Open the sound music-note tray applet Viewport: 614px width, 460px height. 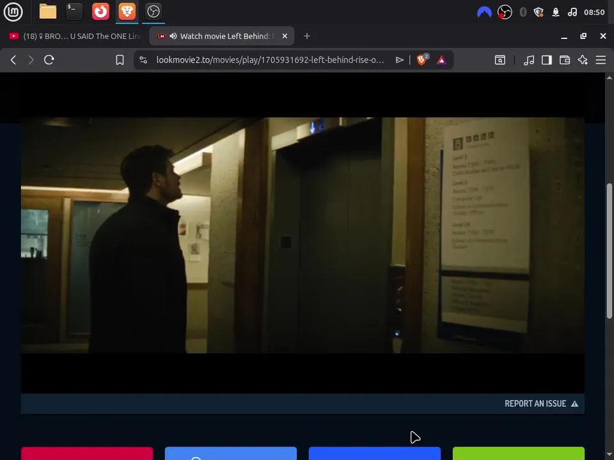[572, 12]
